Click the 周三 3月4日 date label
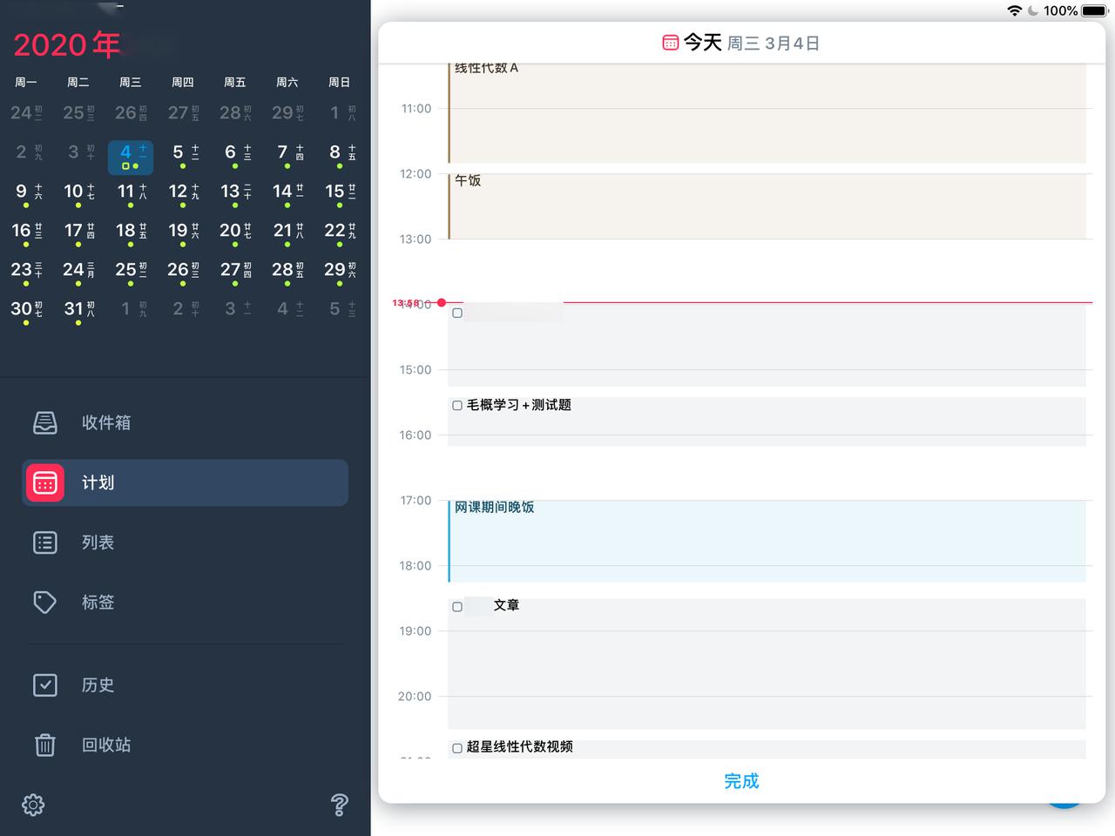This screenshot has height=836, width=1115. coord(774,44)
